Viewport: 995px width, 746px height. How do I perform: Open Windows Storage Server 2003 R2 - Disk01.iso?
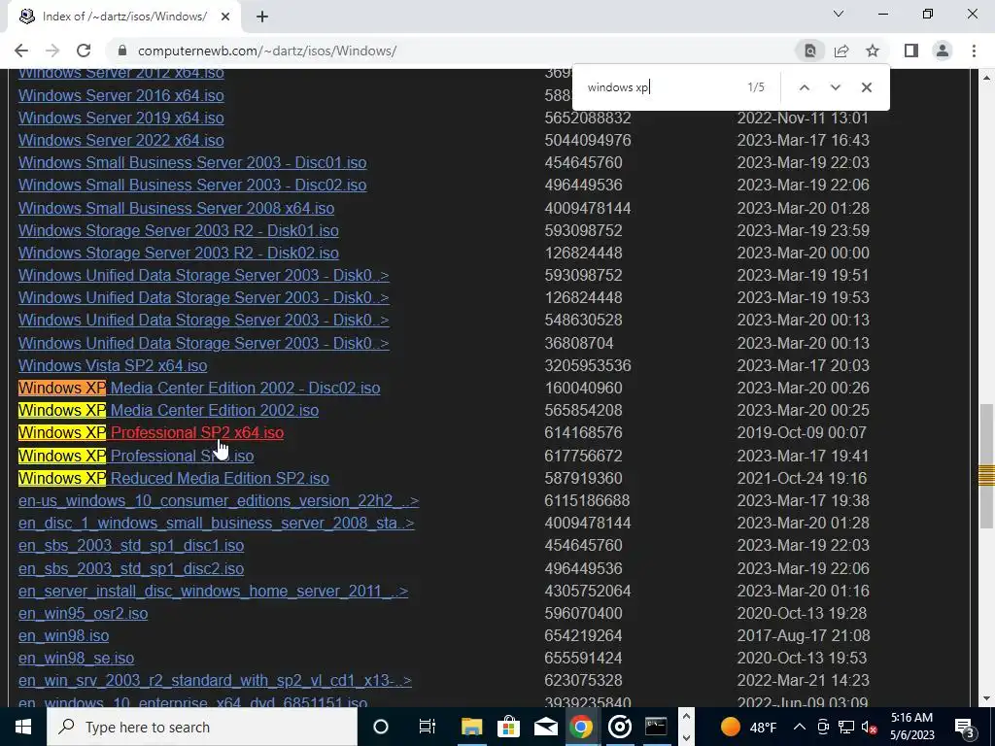point(179,230)
